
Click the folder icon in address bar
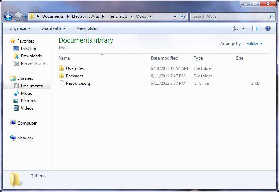pos(32,16)
